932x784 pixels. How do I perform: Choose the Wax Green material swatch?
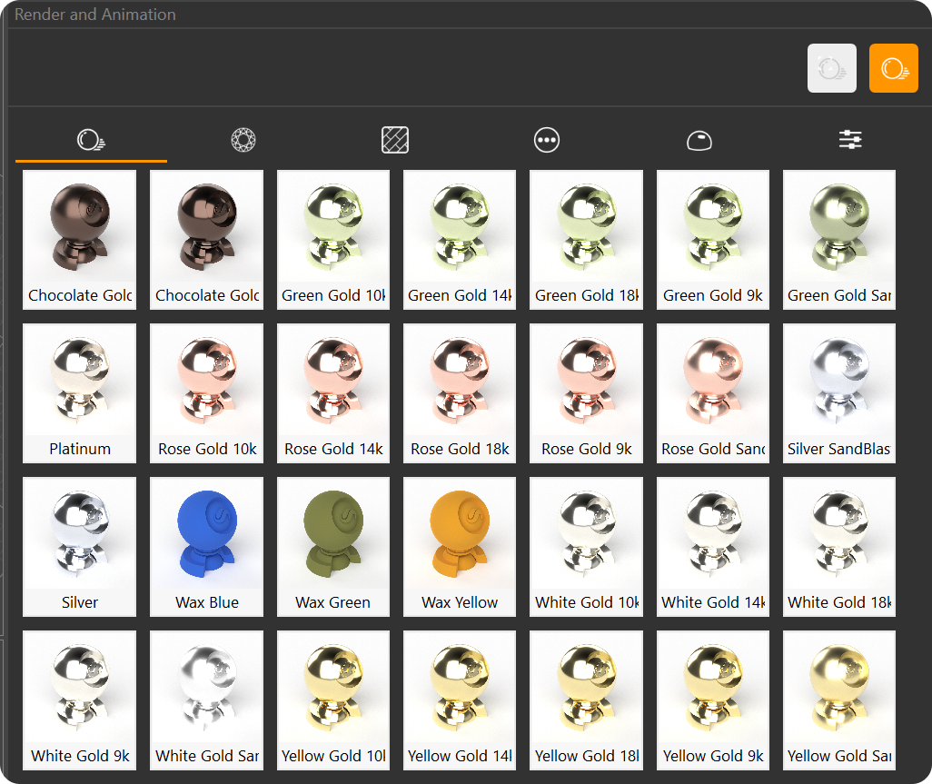pyautogui.click(x=332, y=546)
